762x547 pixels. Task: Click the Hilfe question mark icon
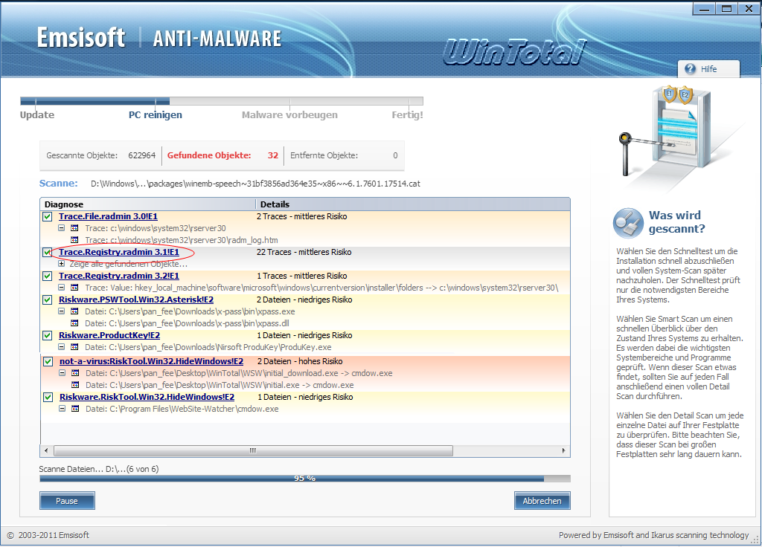coord(690,69)
